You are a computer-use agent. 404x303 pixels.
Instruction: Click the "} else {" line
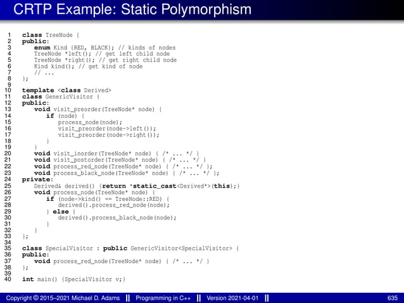(61, 212)
